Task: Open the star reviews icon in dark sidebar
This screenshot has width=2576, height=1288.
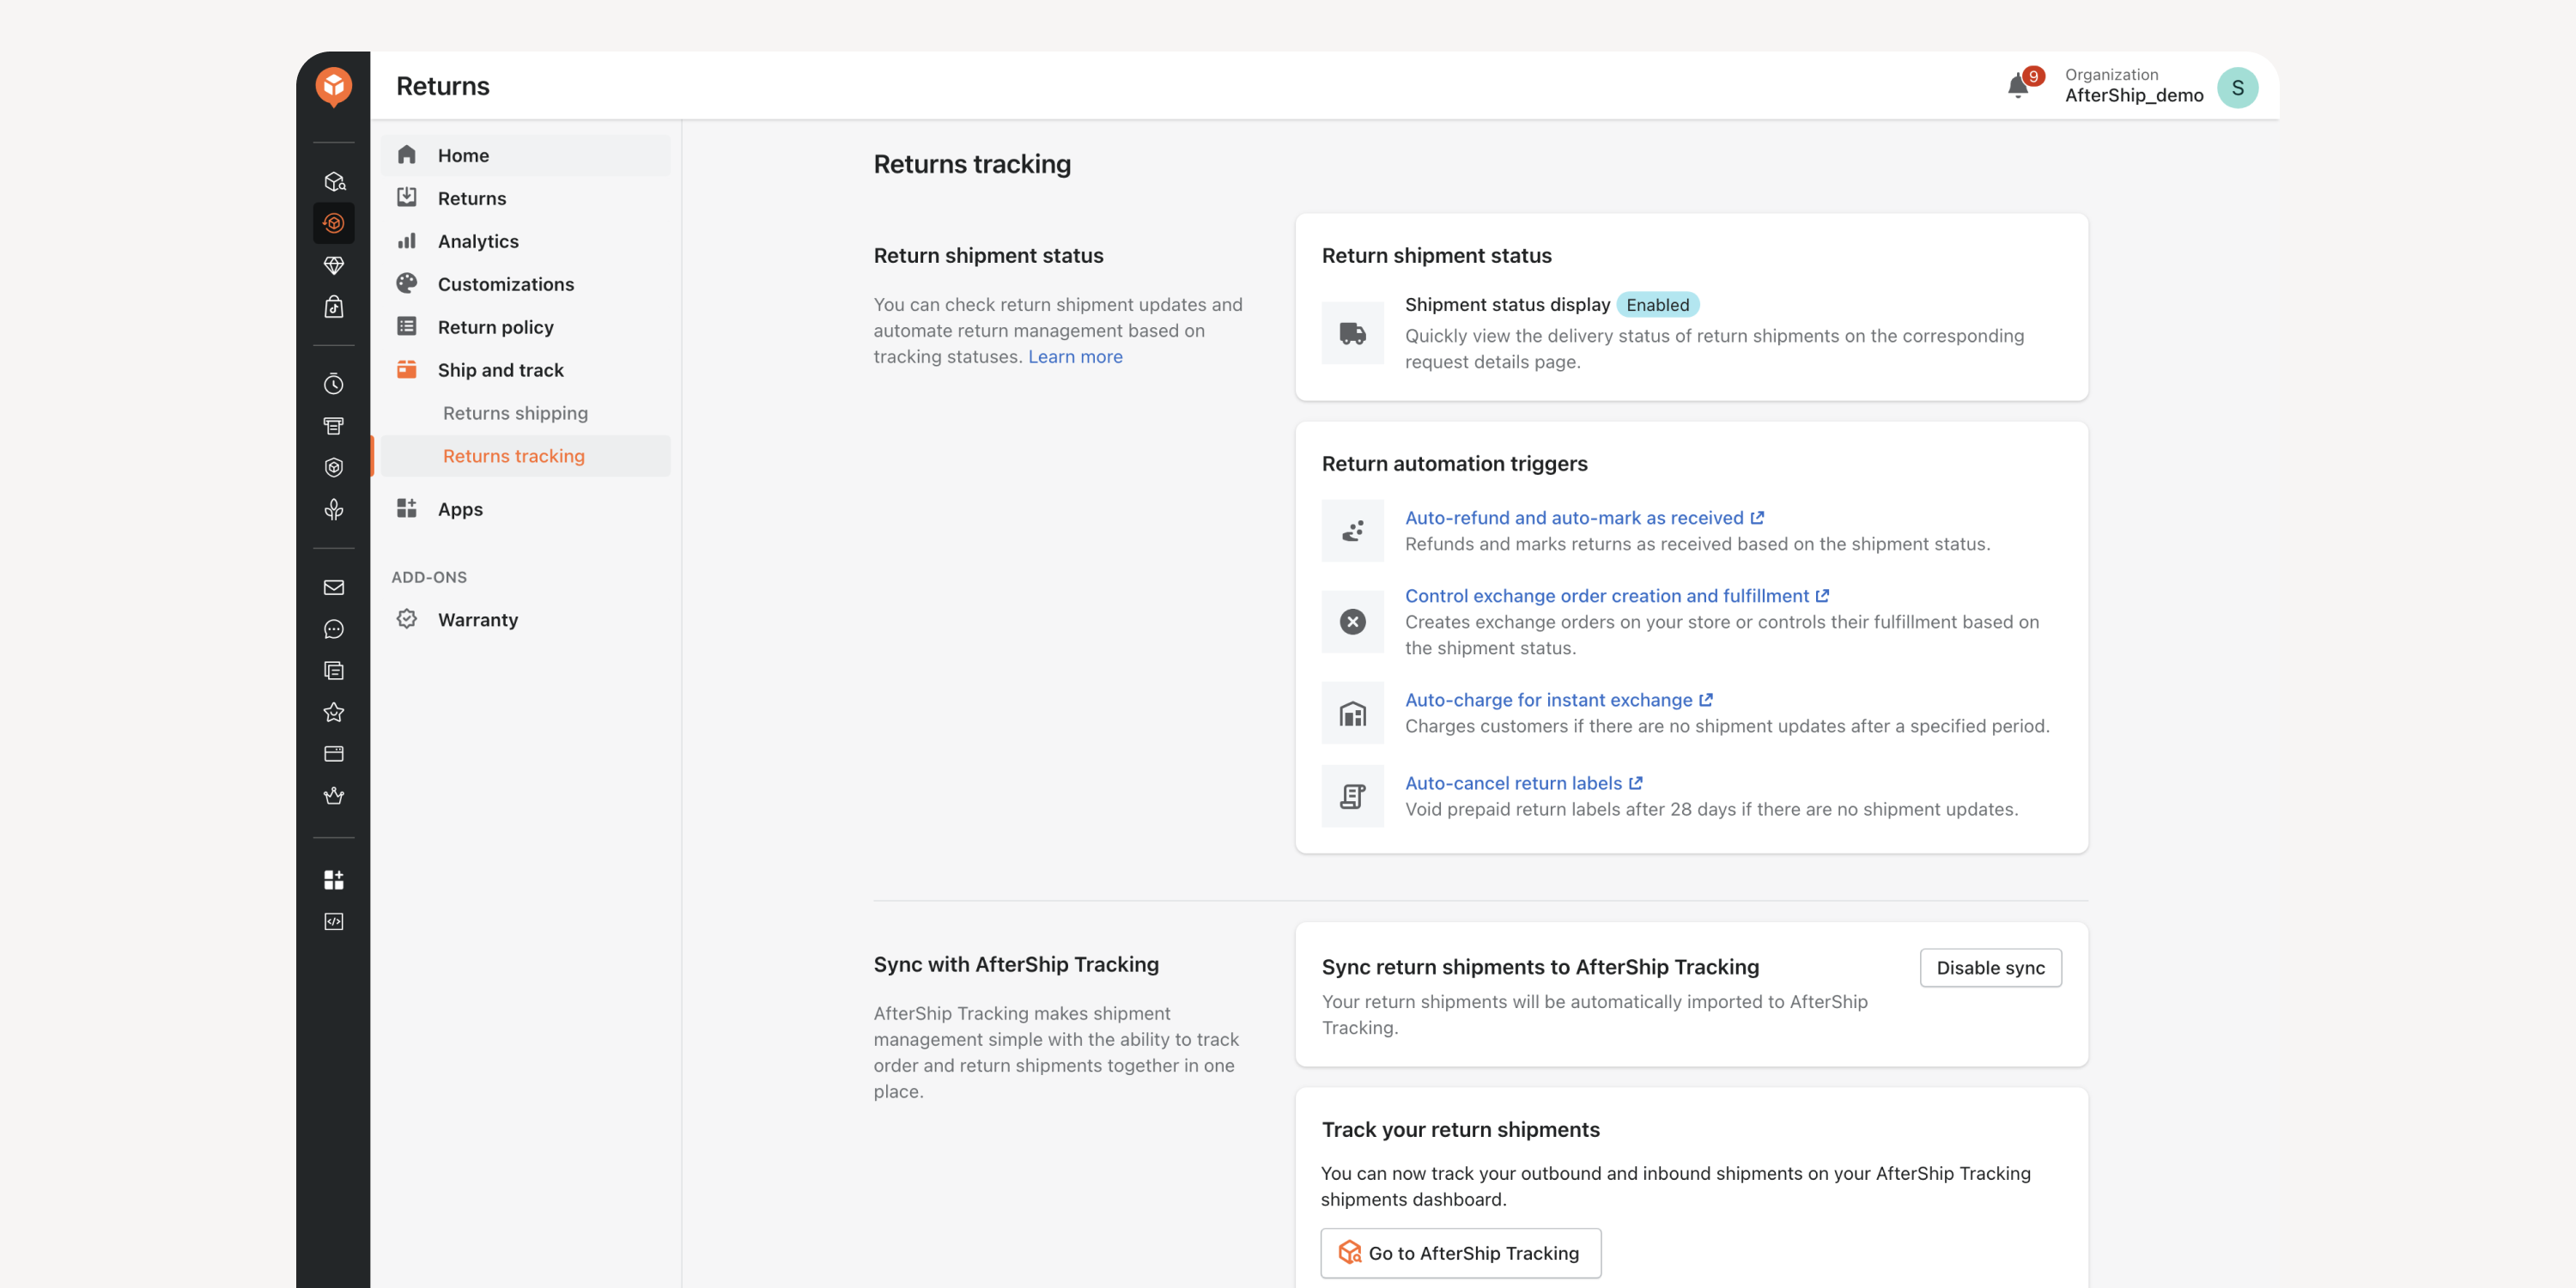Action: tap(333, 712)
